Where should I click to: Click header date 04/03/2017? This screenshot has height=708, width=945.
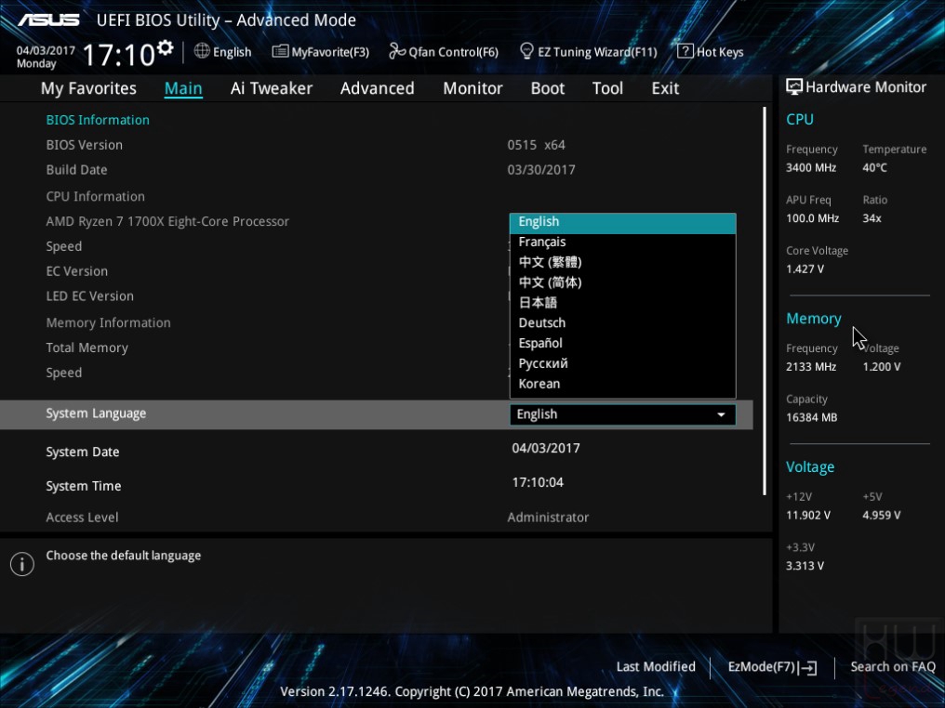click(46, 50)
